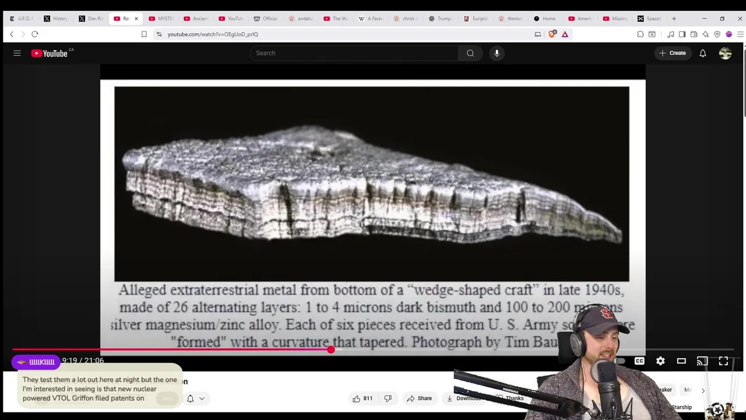This screenshot has width=746, height=420.
Task: Like the video with 811 likes
Action: coord(363,398)
